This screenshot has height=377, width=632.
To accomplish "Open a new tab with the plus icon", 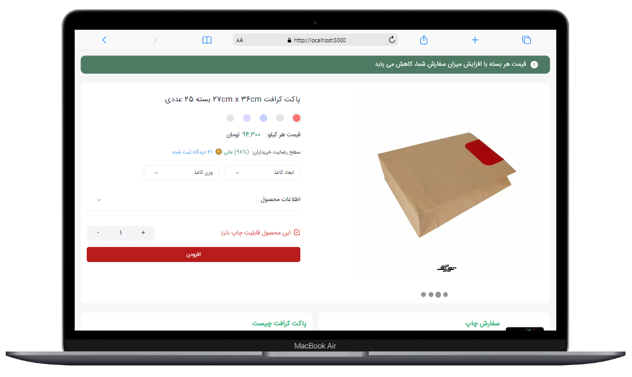I will pos(475,40).
